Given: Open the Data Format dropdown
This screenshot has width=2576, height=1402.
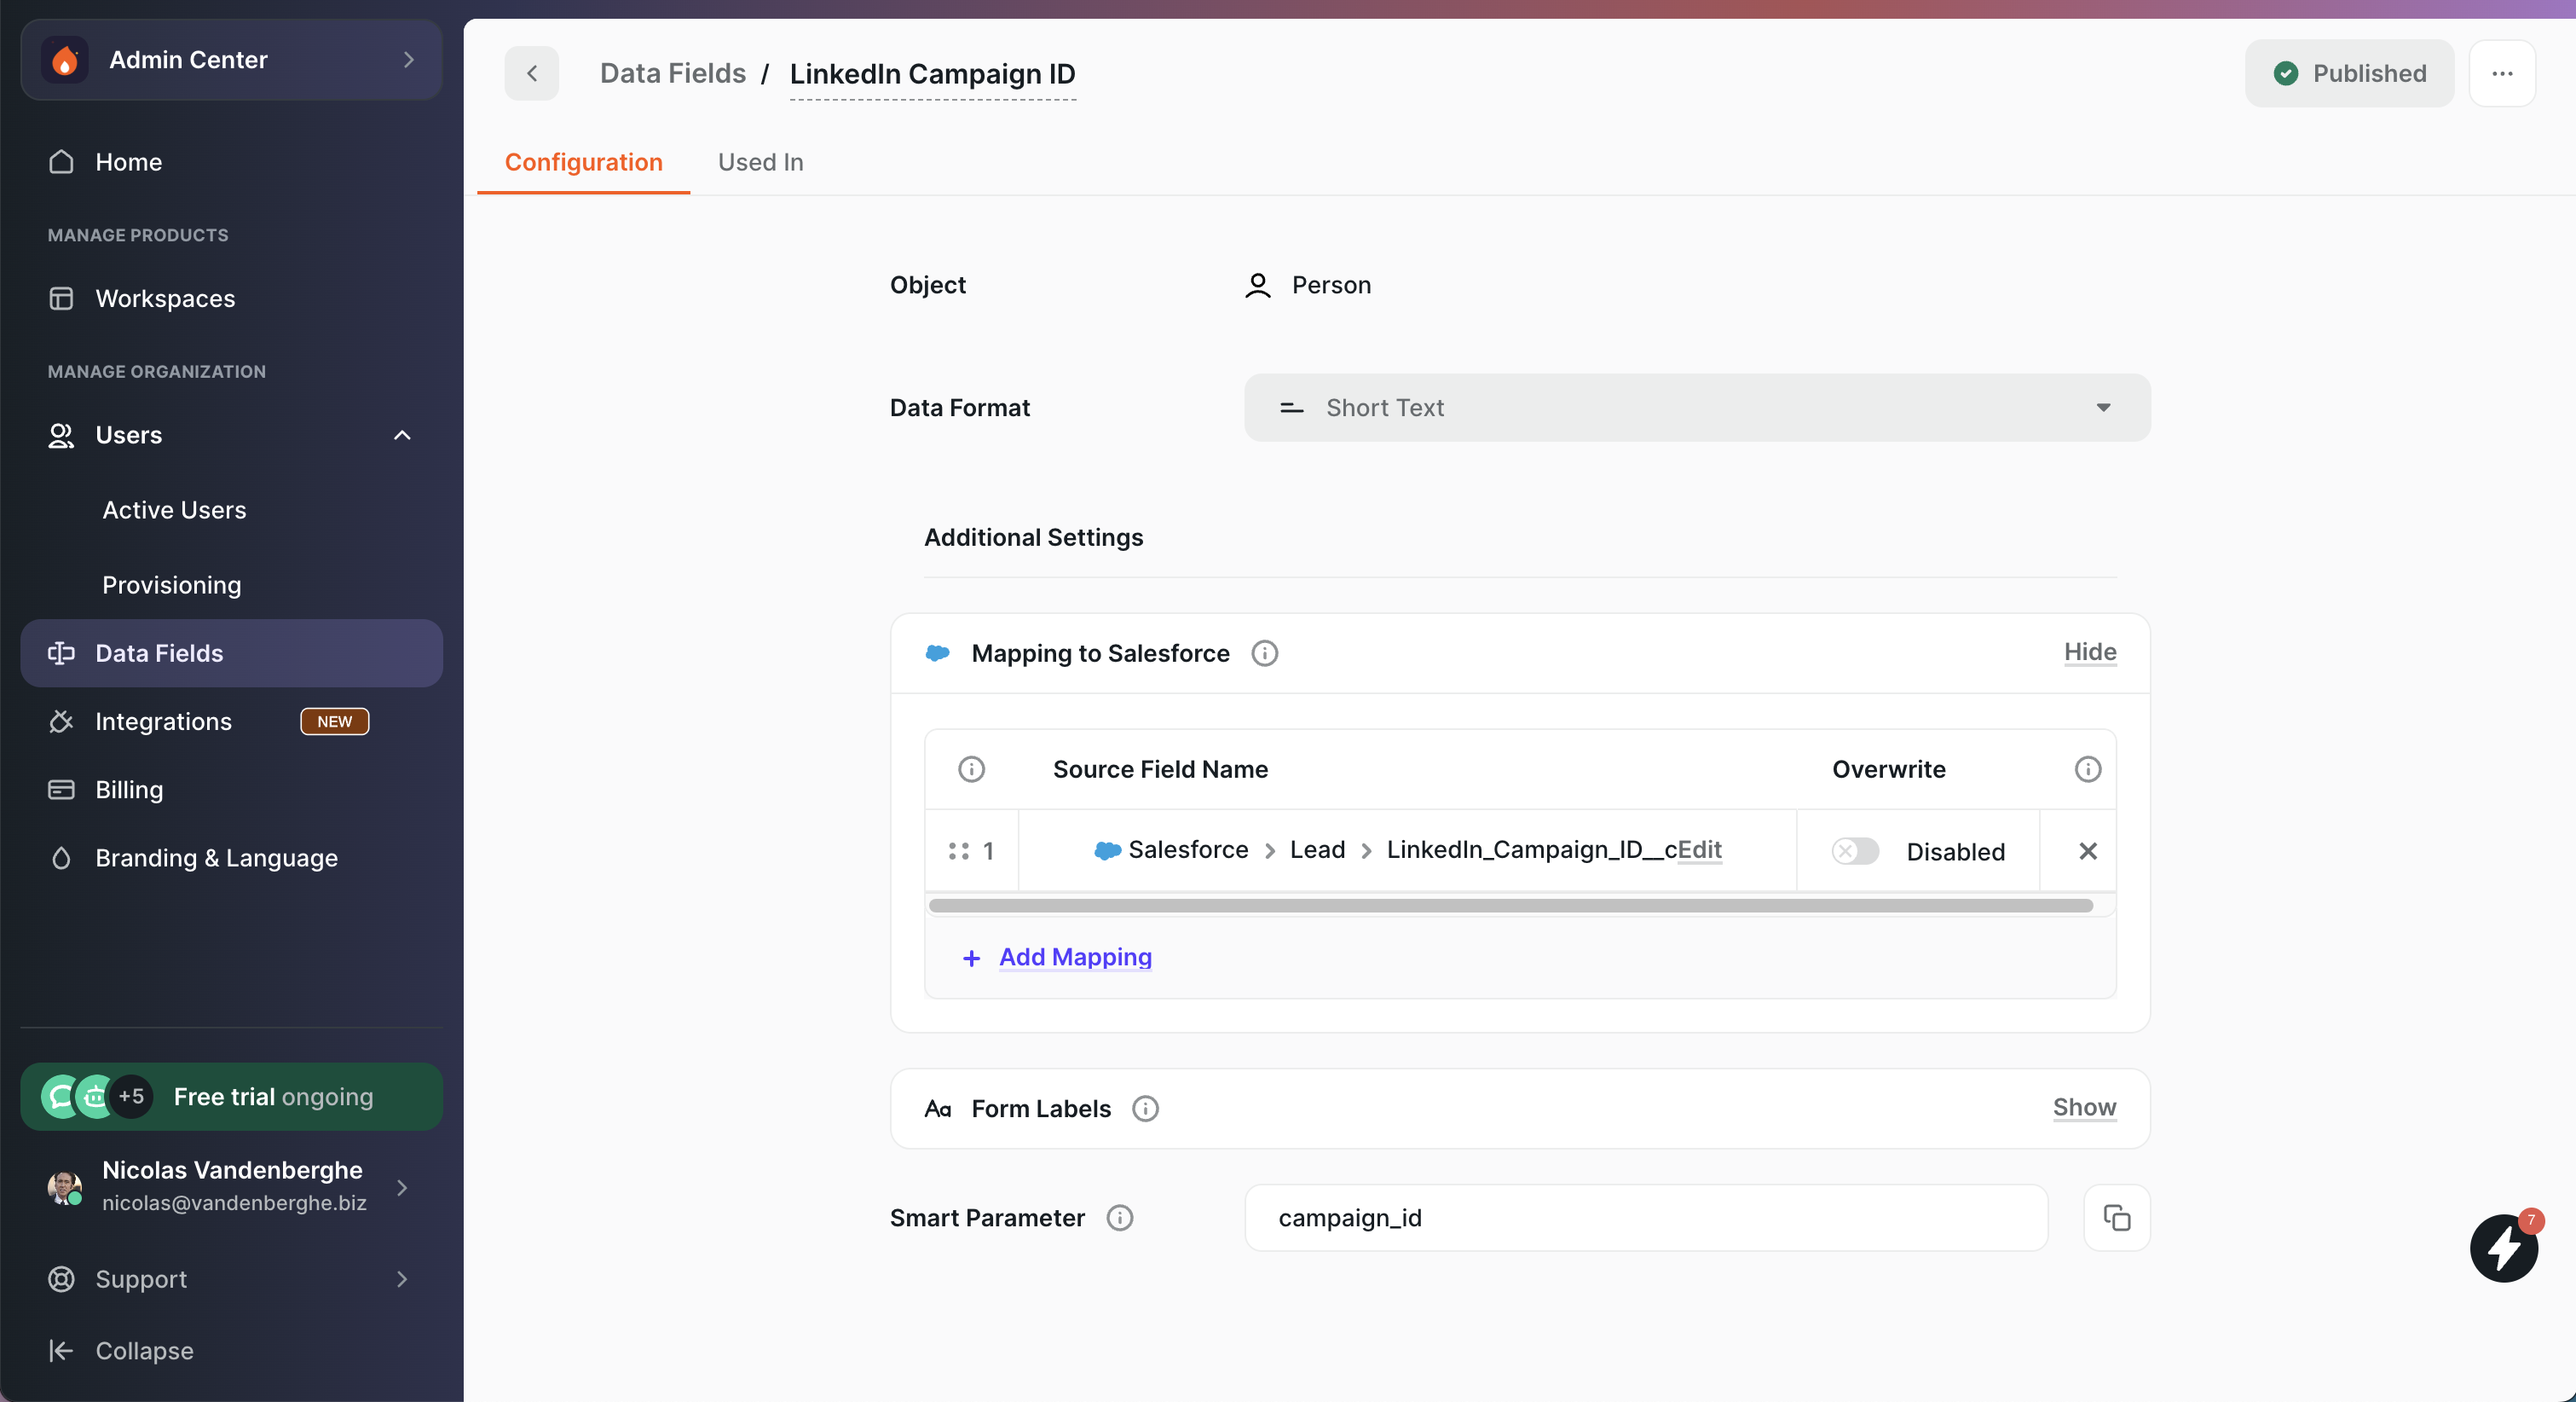Looking at the screenshot, I should 1697,408.
